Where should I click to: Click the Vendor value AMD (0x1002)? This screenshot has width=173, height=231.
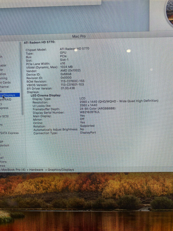pyautogui.click(x=71, y=70)
